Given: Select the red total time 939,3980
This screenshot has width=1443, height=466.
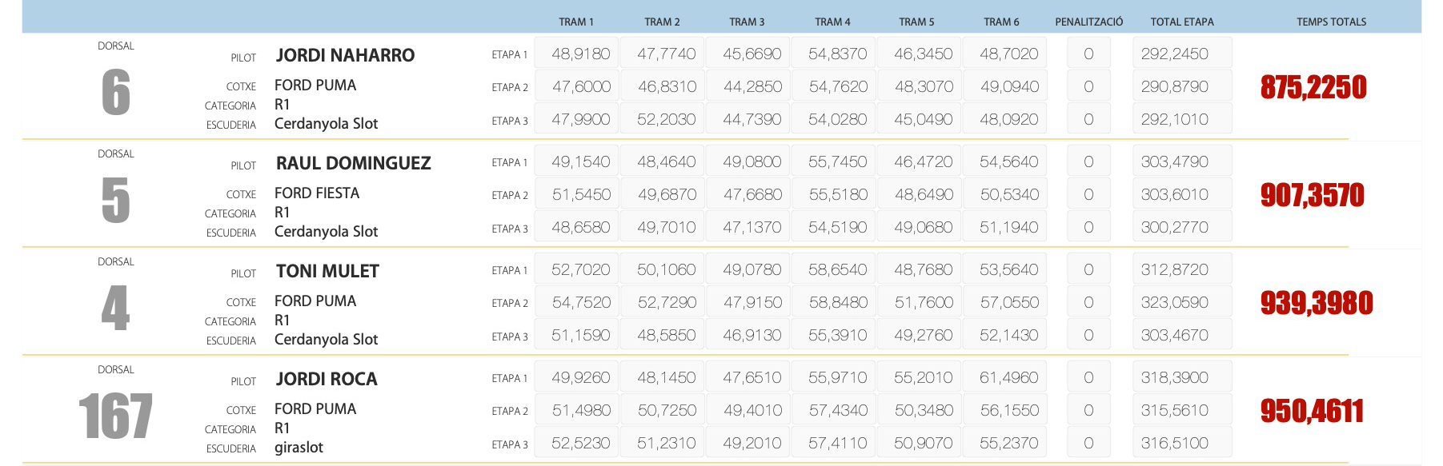Looking at the screenshot, I should click(x=1317, y=303).
